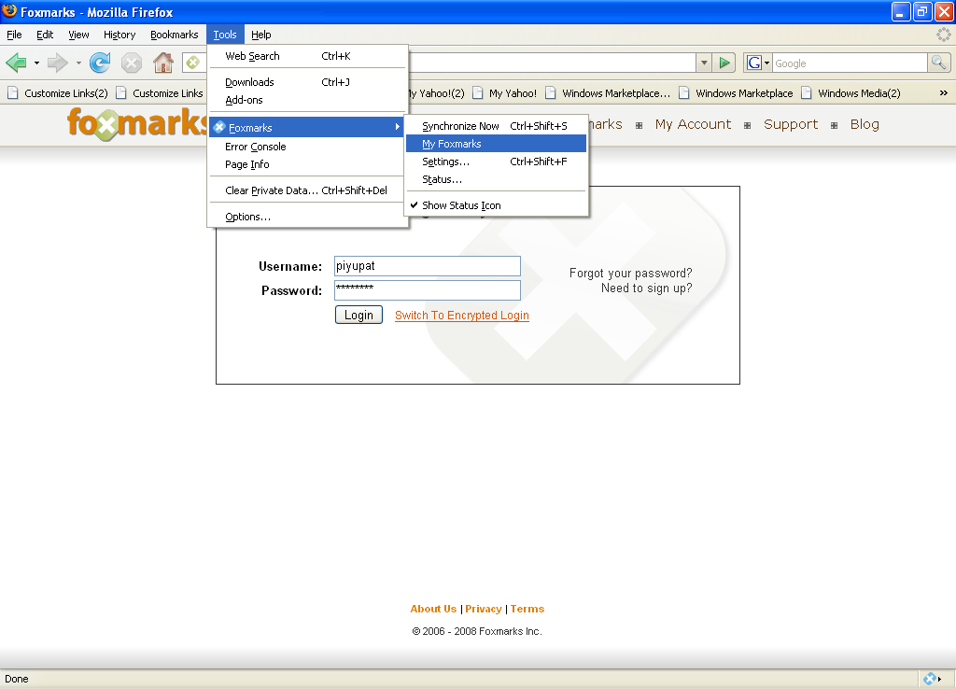
Task: Open the Blog navigation link
Action: tap(865, 124)
